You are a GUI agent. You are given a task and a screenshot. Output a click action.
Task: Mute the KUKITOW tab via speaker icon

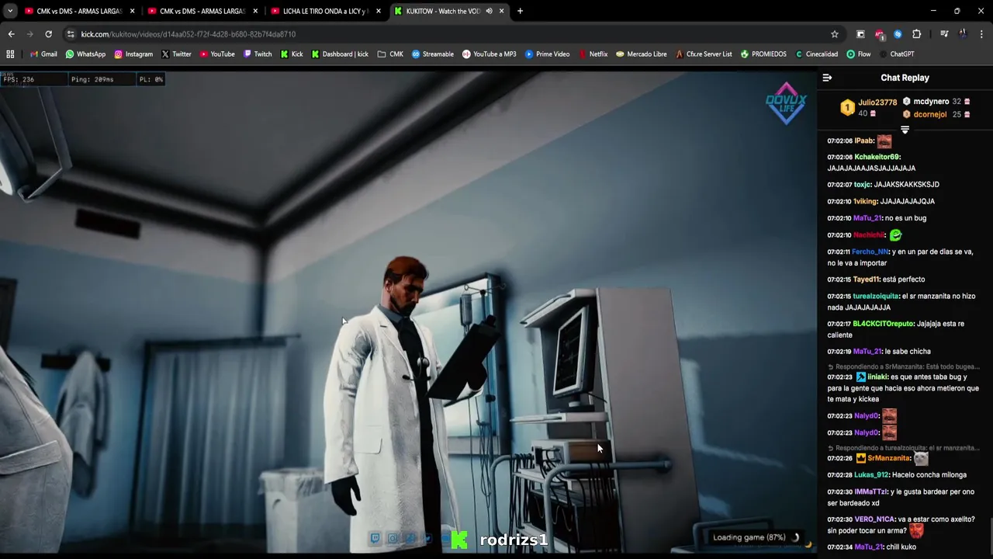point(489,11)
